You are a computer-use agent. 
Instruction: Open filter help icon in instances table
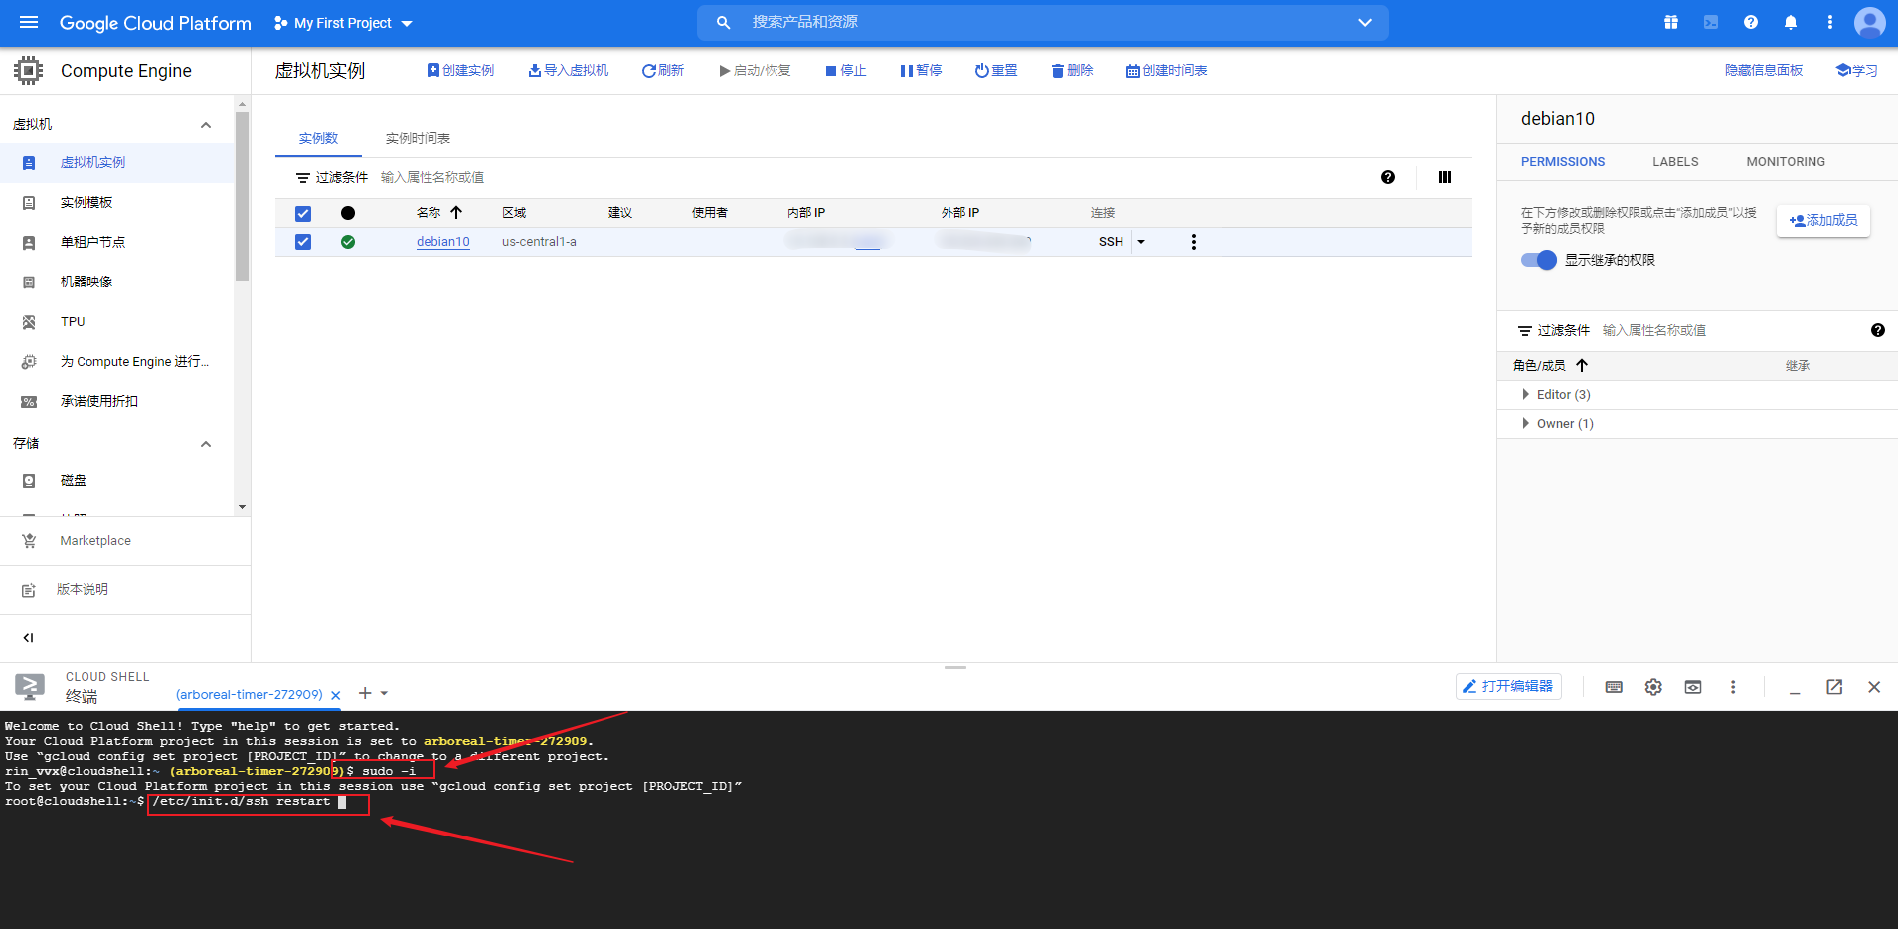point(1388,177)
